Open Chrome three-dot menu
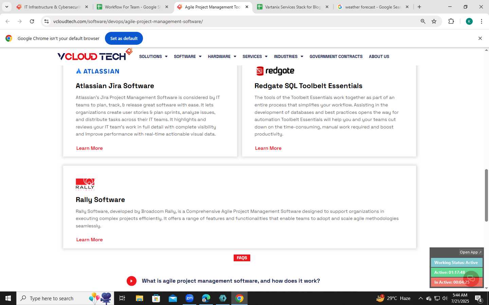The image size is (489, 305). [x=481, y=21]
